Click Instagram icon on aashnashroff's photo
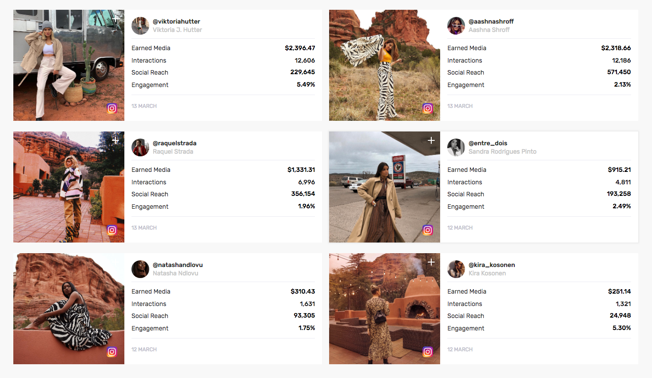 (428, 108)
